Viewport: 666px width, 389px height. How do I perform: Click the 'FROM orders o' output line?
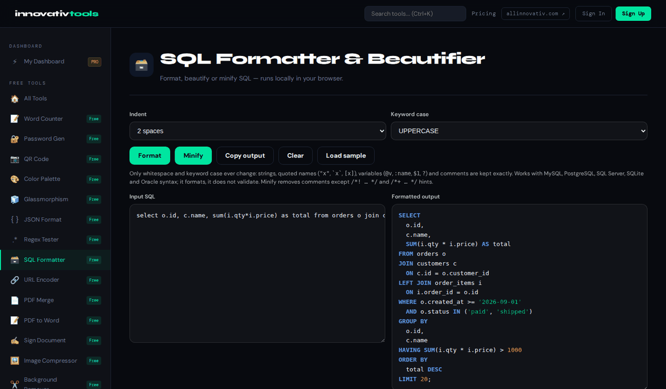[x=422, y=253]
